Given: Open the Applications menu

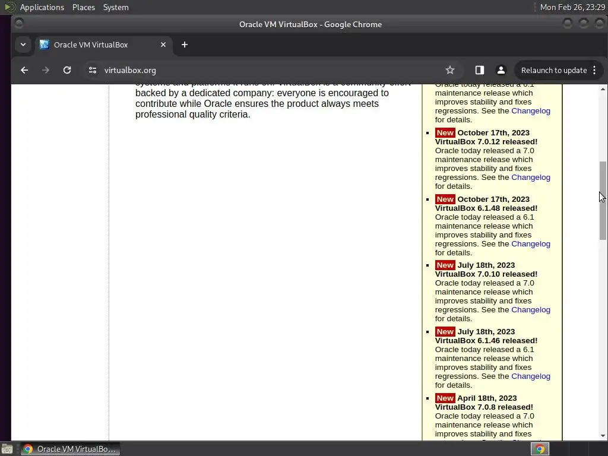Looking at the screenshot, I should coord(42,7).
